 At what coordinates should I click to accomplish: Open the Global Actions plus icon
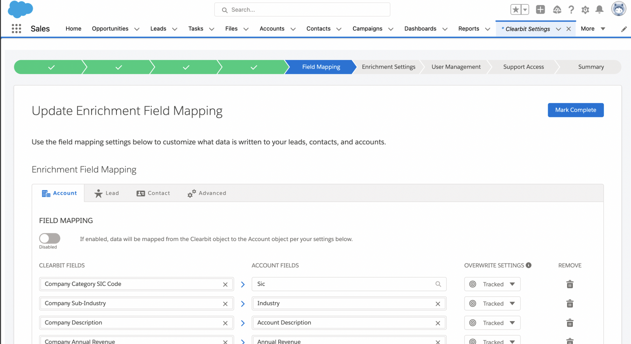click(x=540, y=10)
